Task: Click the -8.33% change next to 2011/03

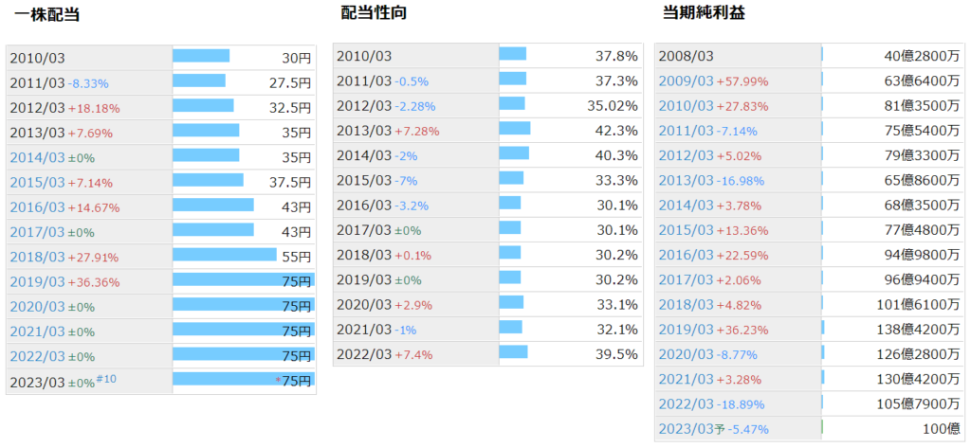Action: pos(90,83)
